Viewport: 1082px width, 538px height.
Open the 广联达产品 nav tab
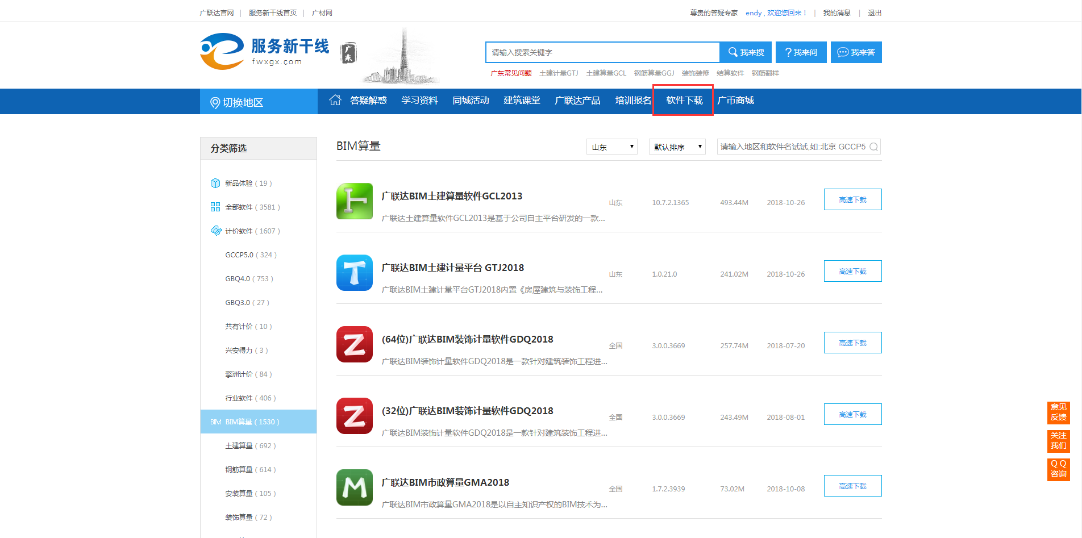(x=577, y=101)
